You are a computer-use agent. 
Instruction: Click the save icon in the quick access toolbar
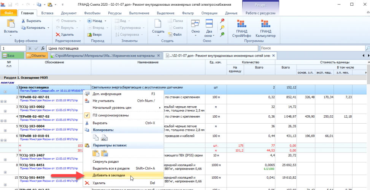10,5
